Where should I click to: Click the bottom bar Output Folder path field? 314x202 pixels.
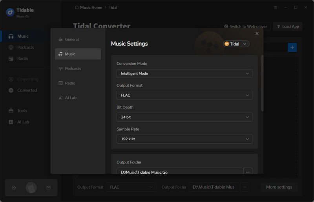(x=214, y=187)
